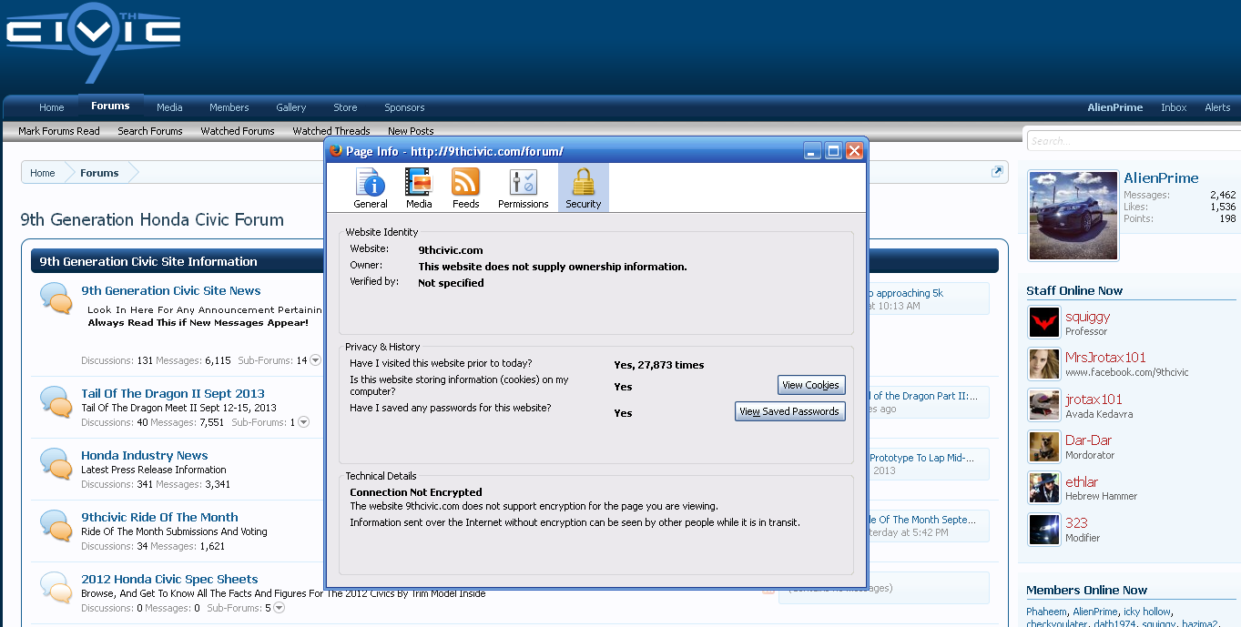Open squiggy's profile from Staff Online Now
The height and width of the screenshot is (627, 1241).
click(1087, 317)
